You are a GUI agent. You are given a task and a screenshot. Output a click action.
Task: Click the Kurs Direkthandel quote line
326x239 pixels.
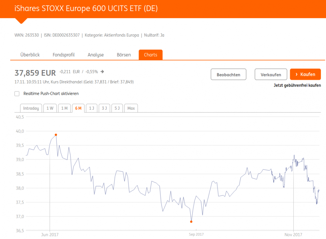point(74,82)
